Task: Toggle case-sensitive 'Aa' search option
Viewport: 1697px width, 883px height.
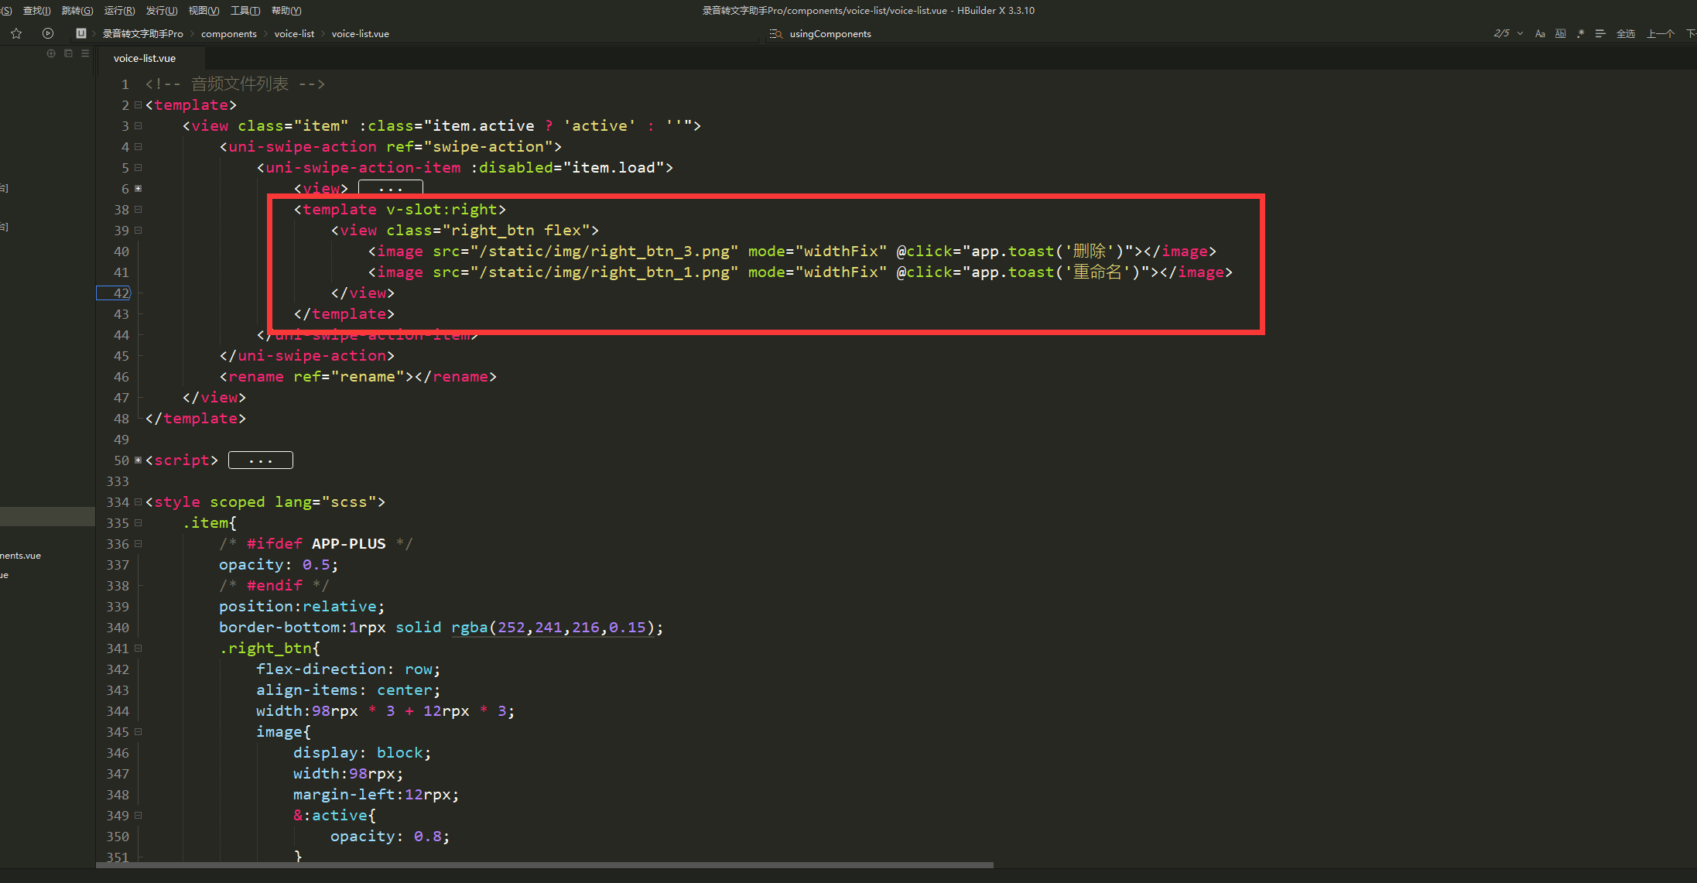Action: pyautogui.click(x=1540, y=33)
